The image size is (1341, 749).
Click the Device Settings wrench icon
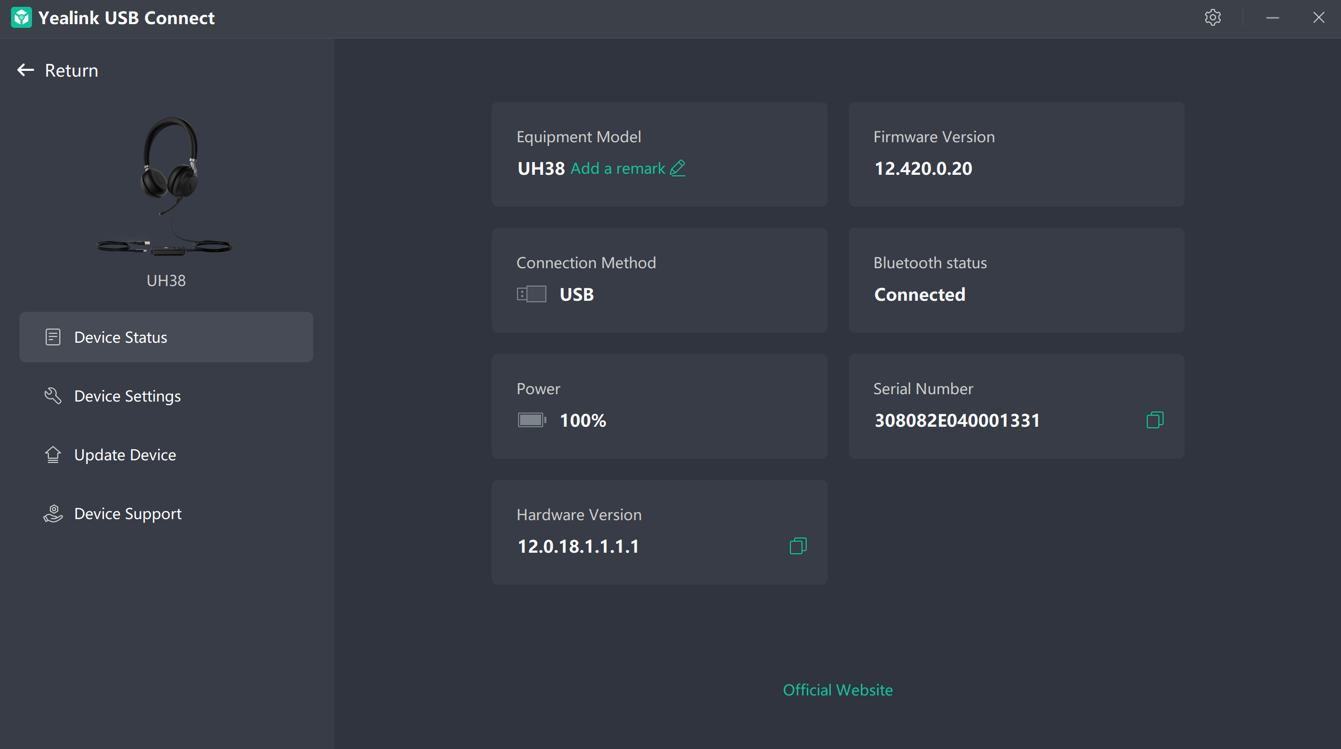point(53,396)
